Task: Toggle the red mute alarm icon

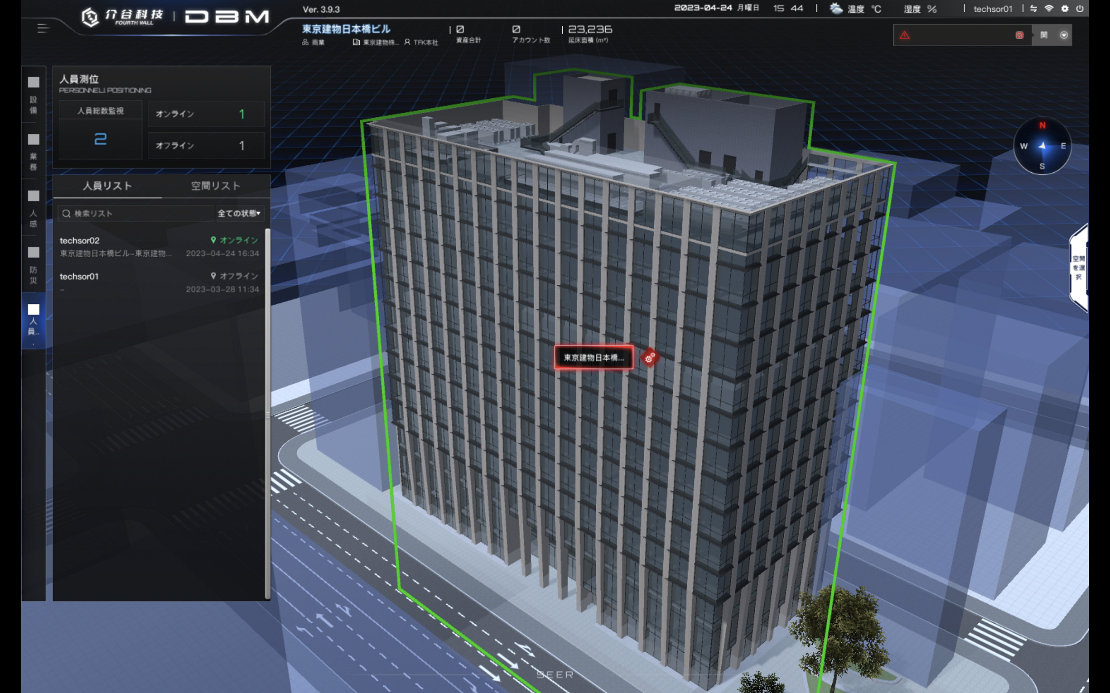Action: (1019, 35)
